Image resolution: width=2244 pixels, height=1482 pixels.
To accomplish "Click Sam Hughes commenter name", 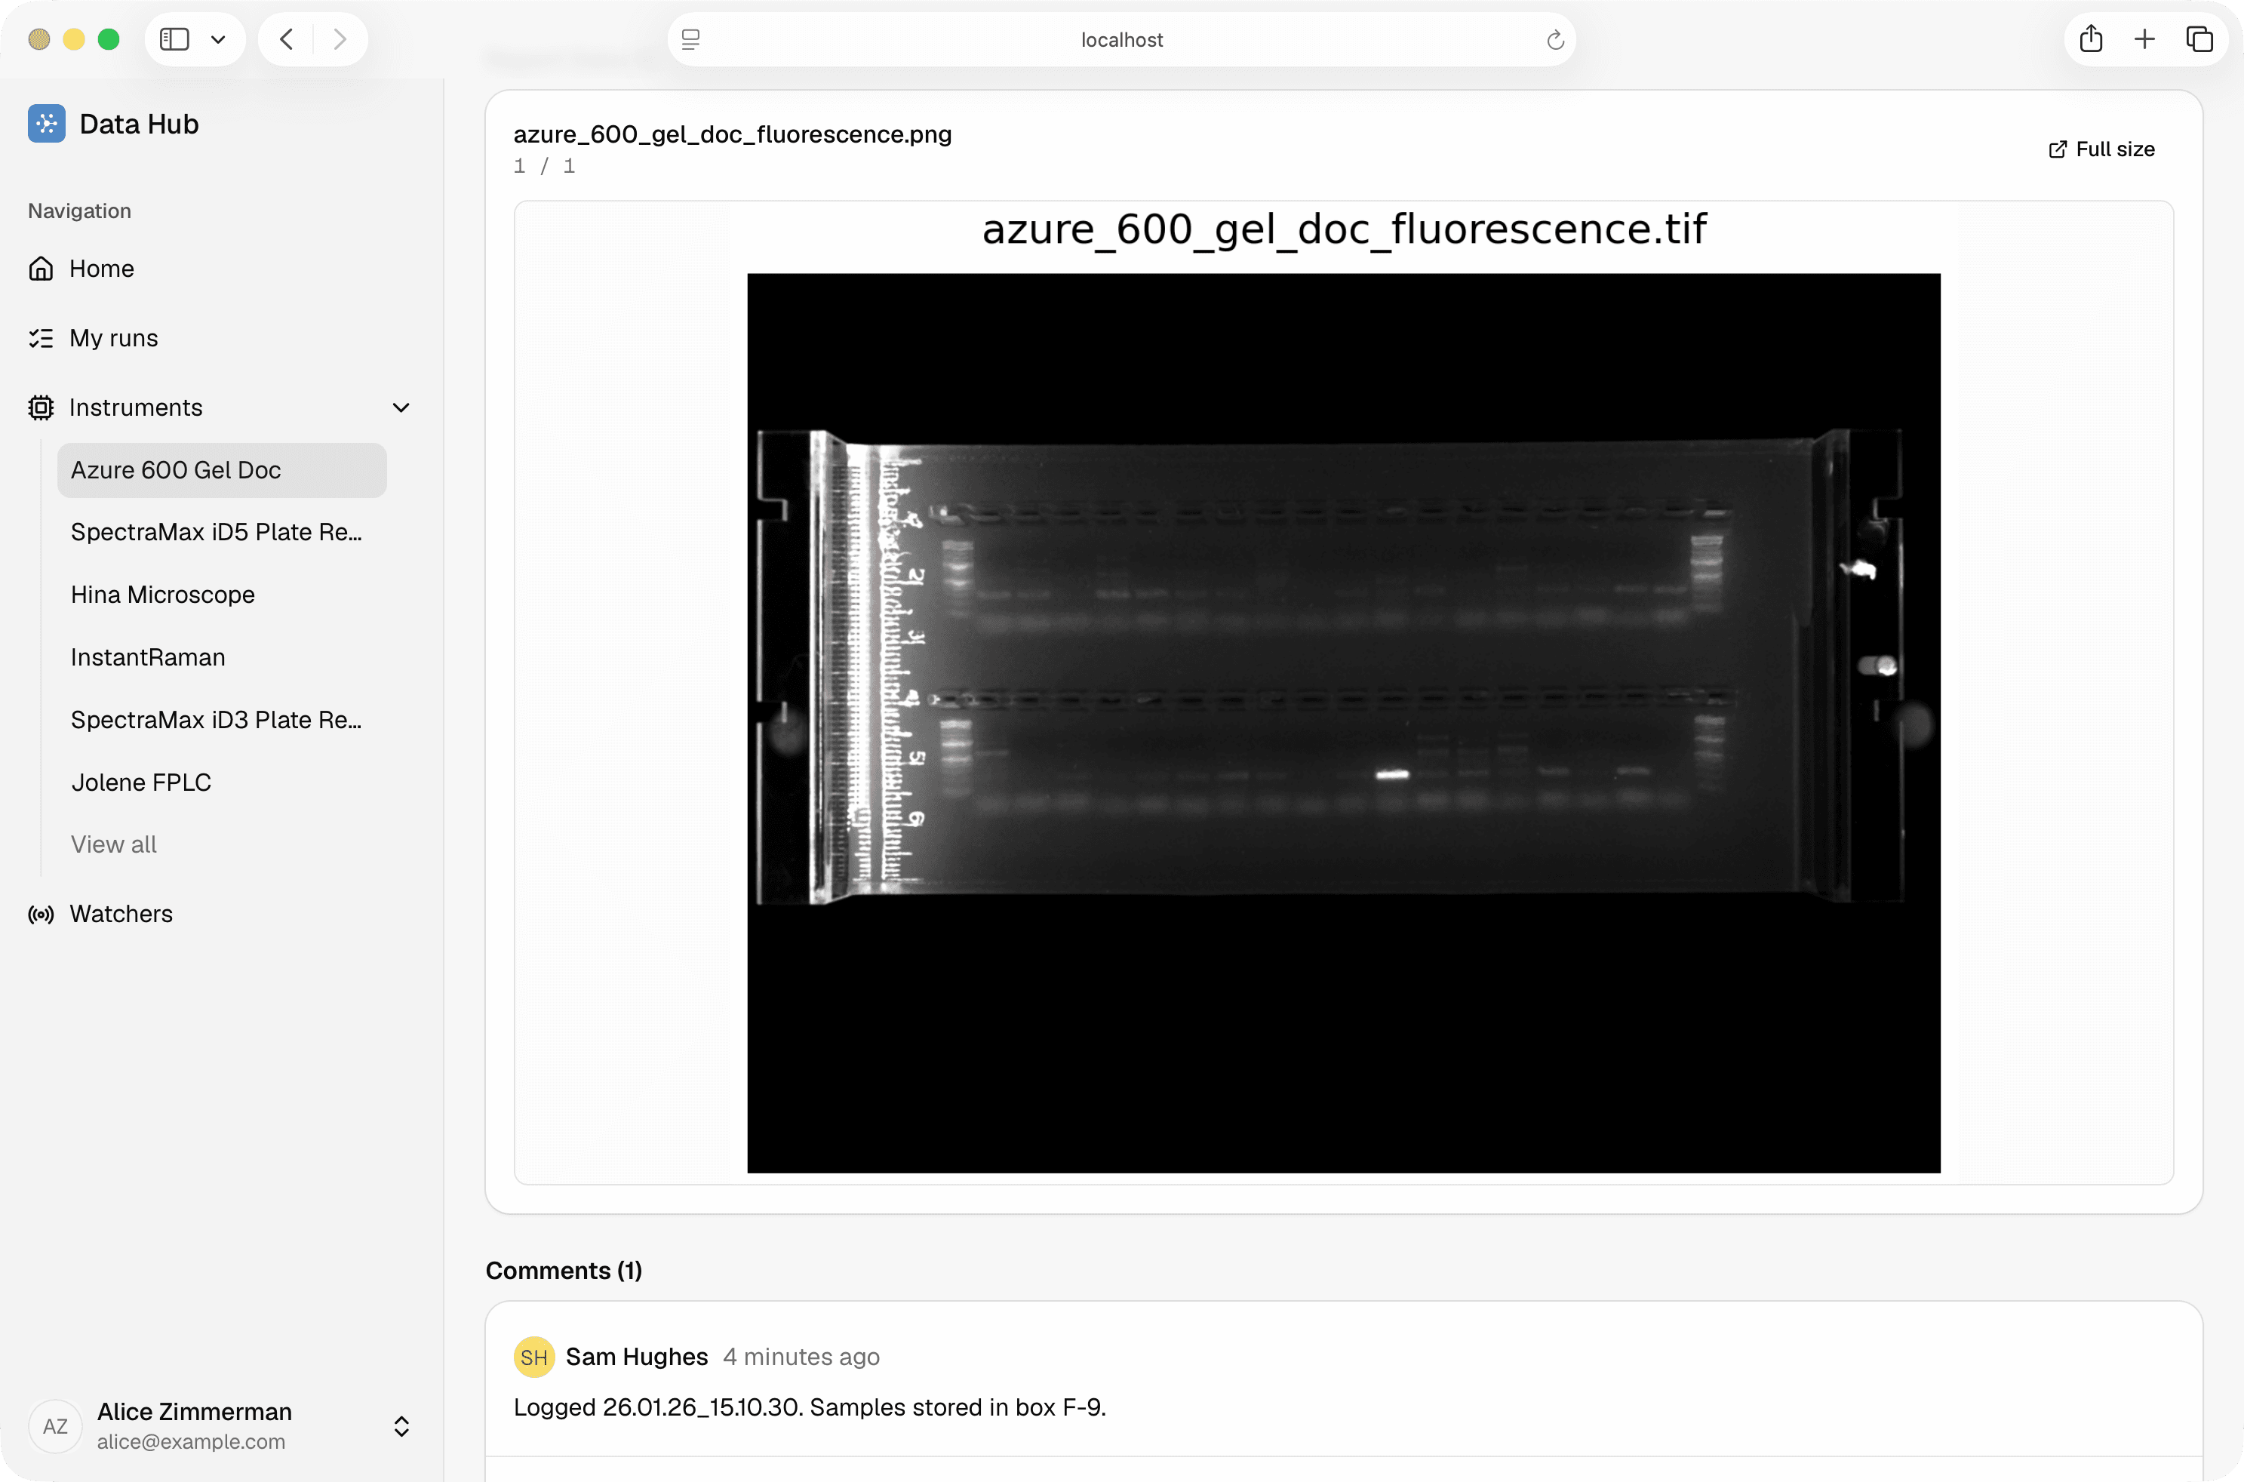I will coord(637,1356).
